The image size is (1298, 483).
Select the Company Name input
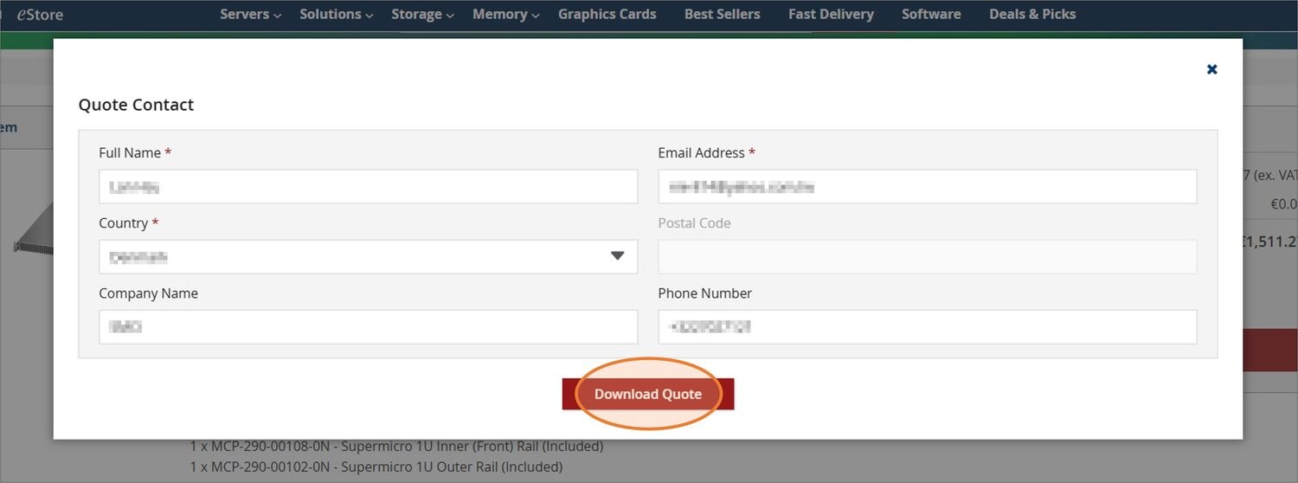[368, 327]
